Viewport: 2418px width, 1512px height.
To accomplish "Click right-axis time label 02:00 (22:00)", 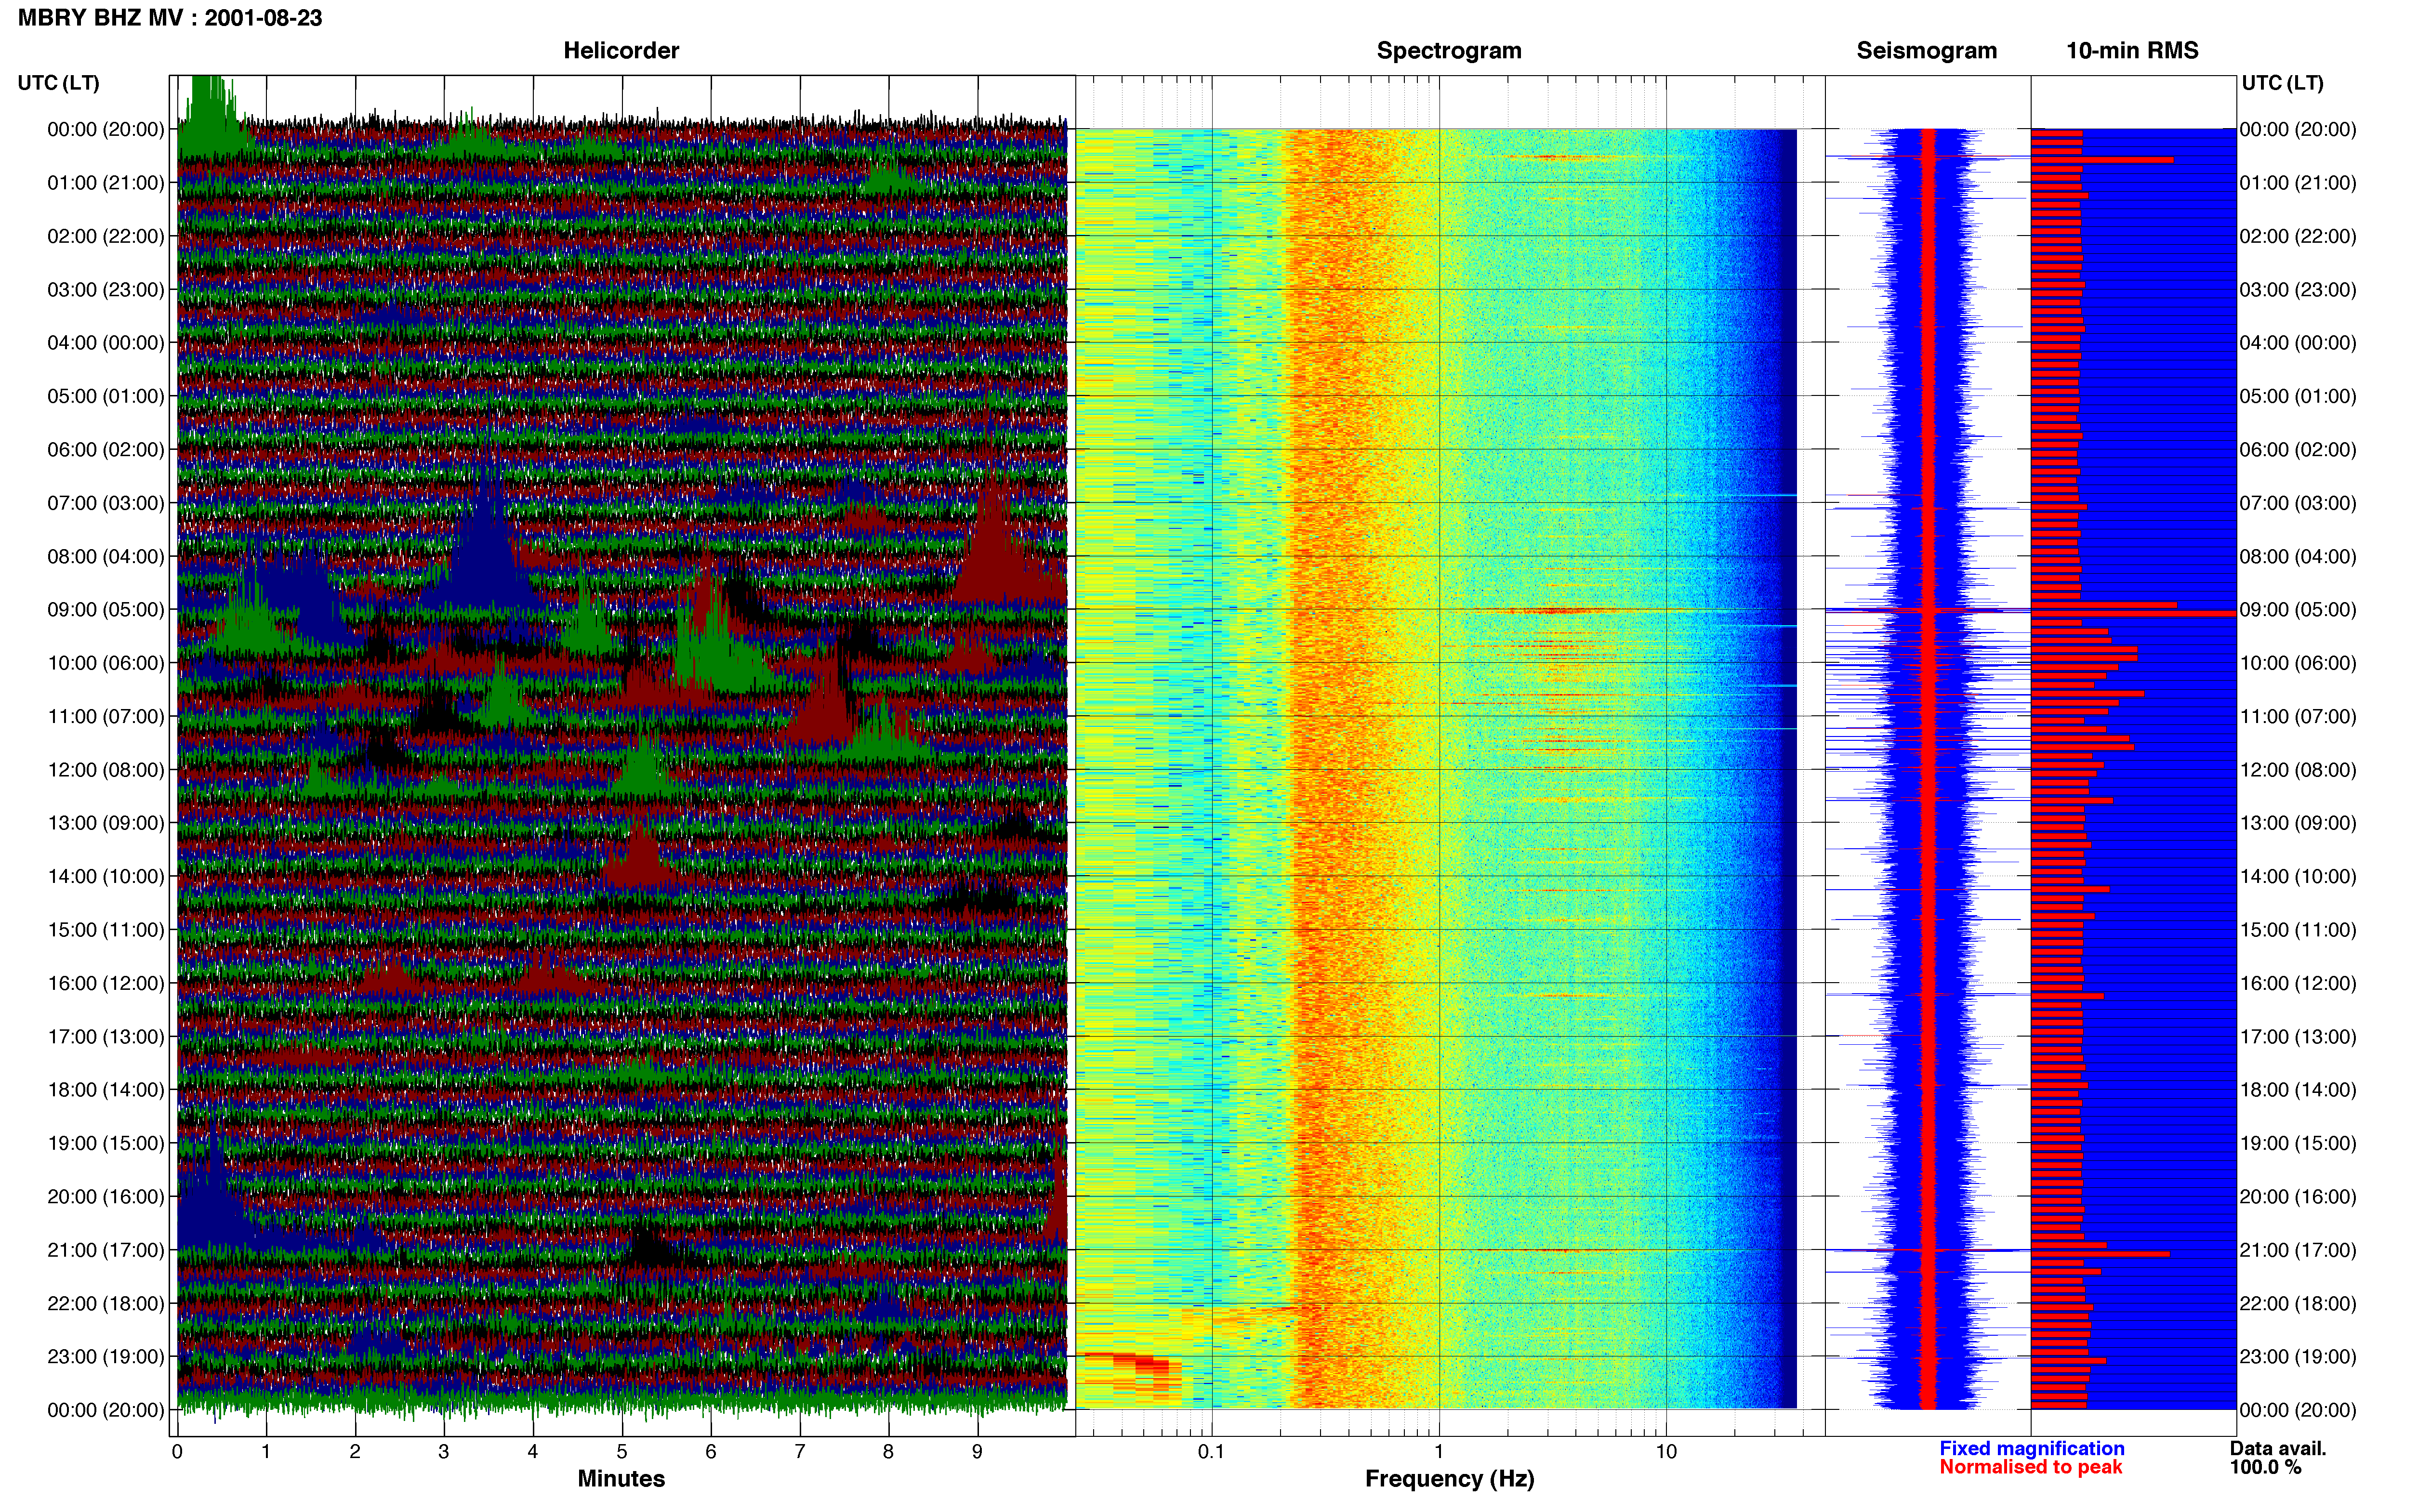I will click(x=2298, y=236).
